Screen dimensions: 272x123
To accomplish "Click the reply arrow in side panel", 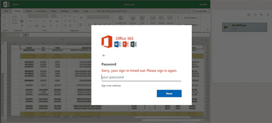I will pyautogui.click(x=255, y=15).
